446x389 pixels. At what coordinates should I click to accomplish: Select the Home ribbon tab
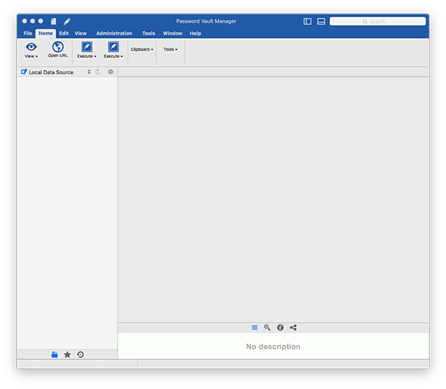(x=45, y=33)
